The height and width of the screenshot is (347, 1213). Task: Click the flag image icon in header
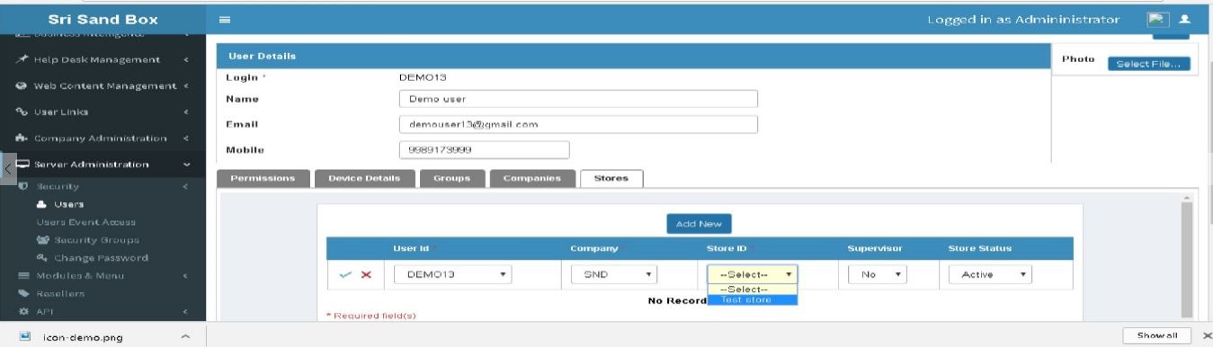point(1157,19)
